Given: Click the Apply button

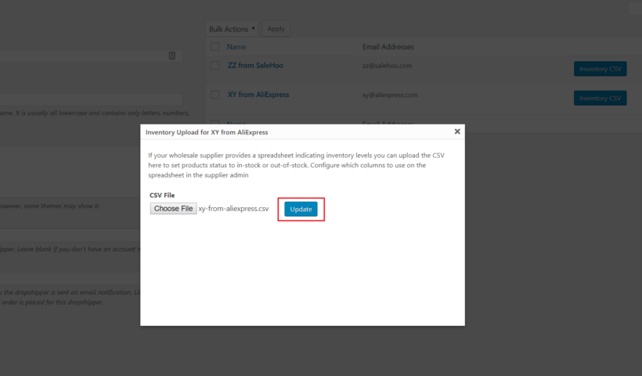Looking at the screenshot, I should click(276, 29).
